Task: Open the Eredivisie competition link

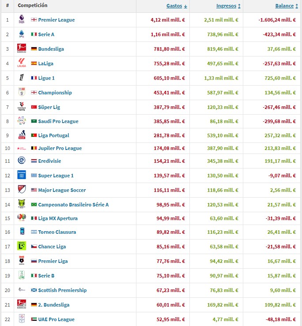Action: [49, 161]
